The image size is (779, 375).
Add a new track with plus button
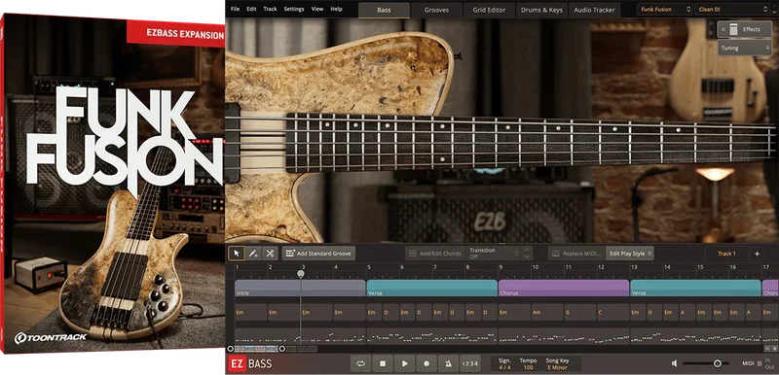coord(757,254)
